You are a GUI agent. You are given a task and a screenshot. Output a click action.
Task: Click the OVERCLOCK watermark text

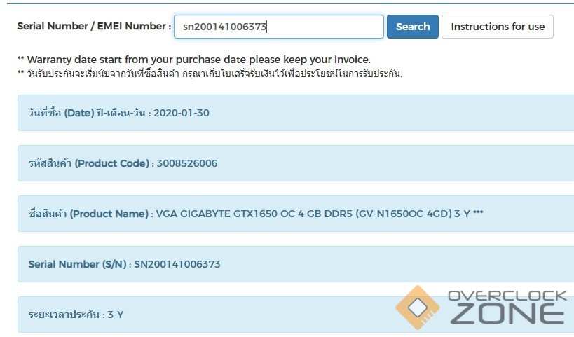coord(507,296)
